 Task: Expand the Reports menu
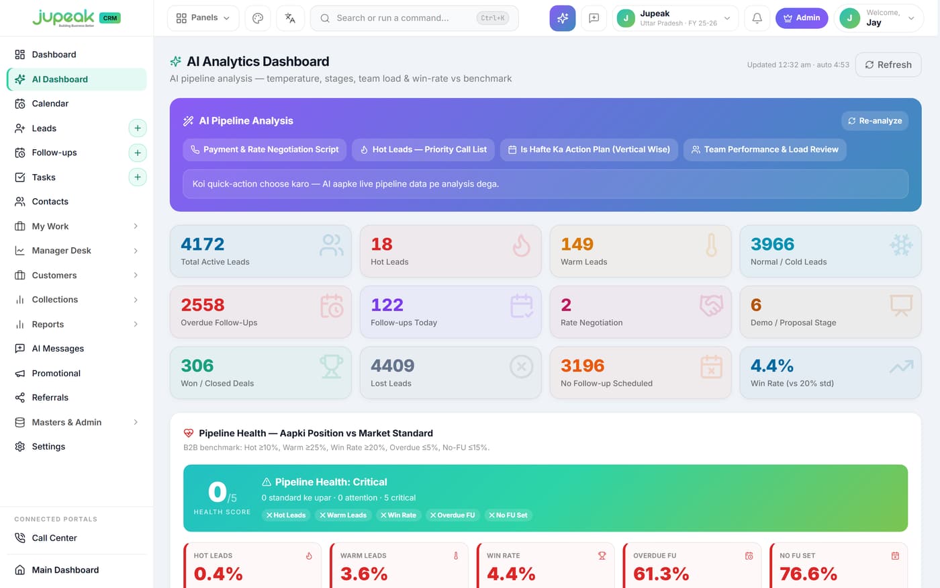77,324
